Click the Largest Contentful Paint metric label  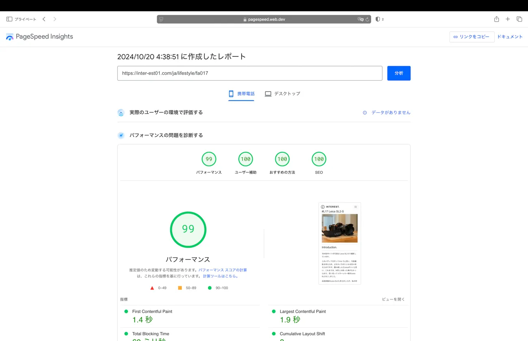(x=303, y=311)
